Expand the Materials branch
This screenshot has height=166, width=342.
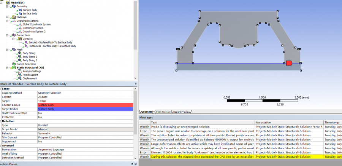pos(7,17)
